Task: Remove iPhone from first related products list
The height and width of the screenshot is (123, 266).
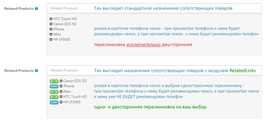Action: pos(51,29)
